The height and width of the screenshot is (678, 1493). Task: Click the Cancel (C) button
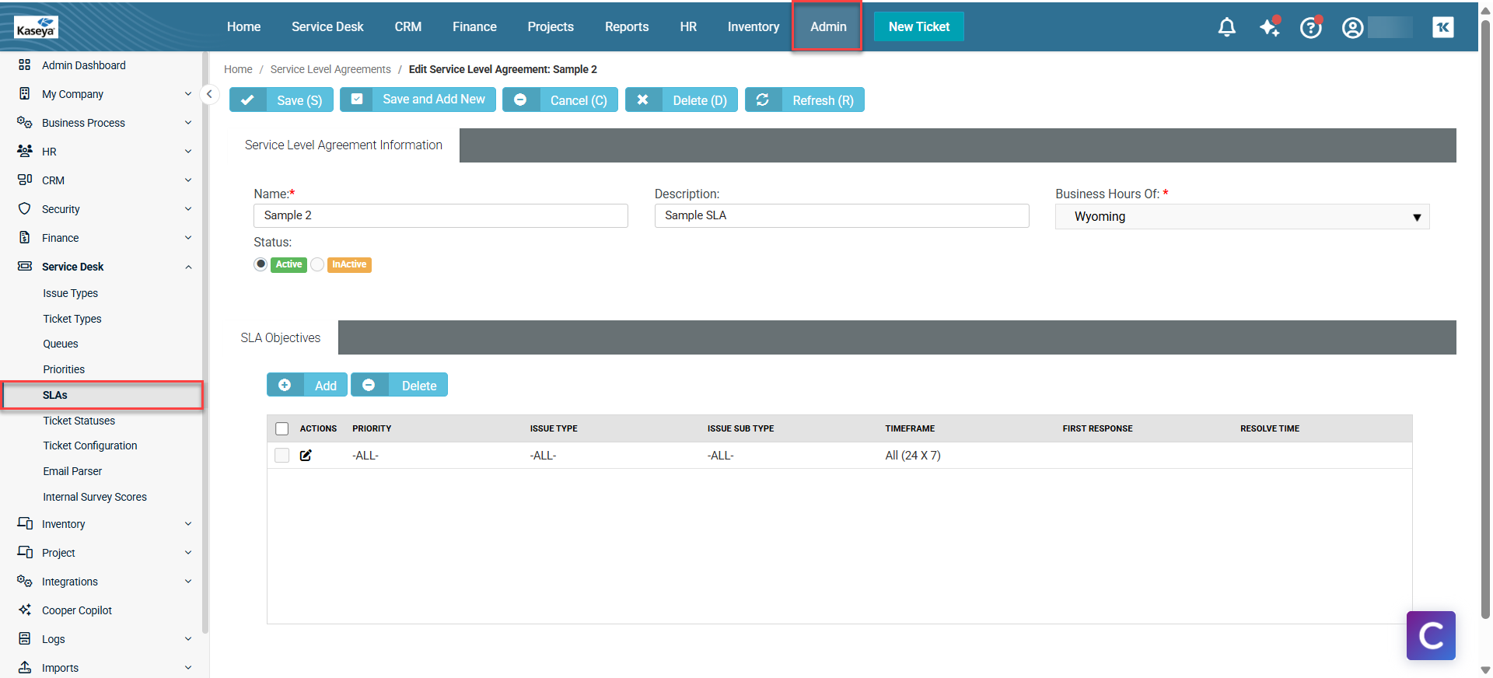point(560,100)
